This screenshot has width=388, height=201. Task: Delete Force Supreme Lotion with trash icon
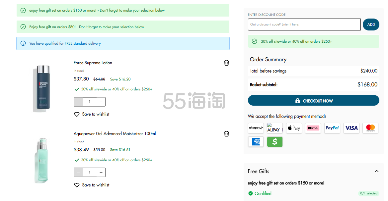pos(226,63)
